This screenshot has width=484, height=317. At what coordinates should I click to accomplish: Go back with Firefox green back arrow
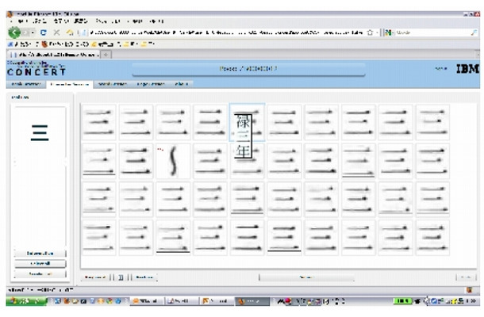[14, 32]
